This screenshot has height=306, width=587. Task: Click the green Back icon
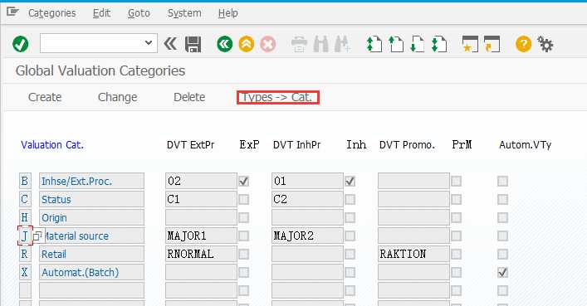pos(225,44)
